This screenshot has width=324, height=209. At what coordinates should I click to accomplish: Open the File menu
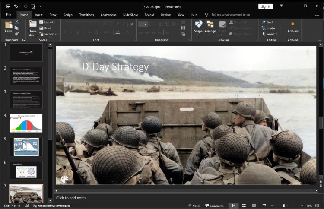[x=8, y=15]
